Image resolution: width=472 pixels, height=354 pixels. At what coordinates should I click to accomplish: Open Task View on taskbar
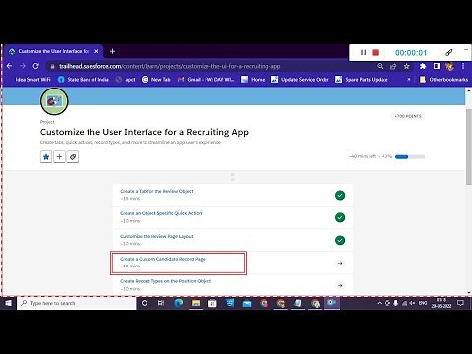(161, 303)
